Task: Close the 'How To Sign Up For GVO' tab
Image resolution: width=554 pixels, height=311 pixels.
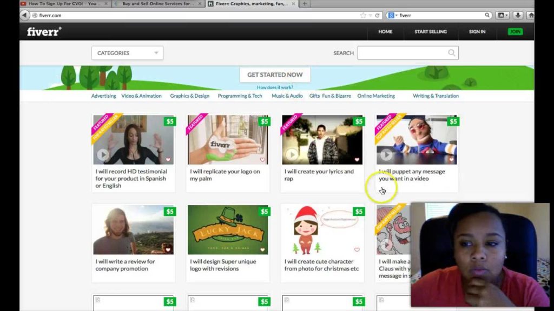Action: (105, 4)
